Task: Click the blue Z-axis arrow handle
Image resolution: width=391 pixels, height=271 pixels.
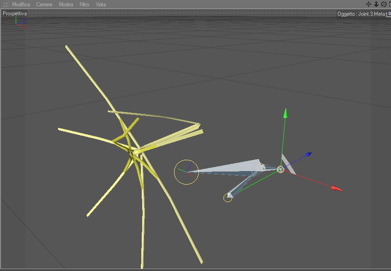Action: pos(309,154)
